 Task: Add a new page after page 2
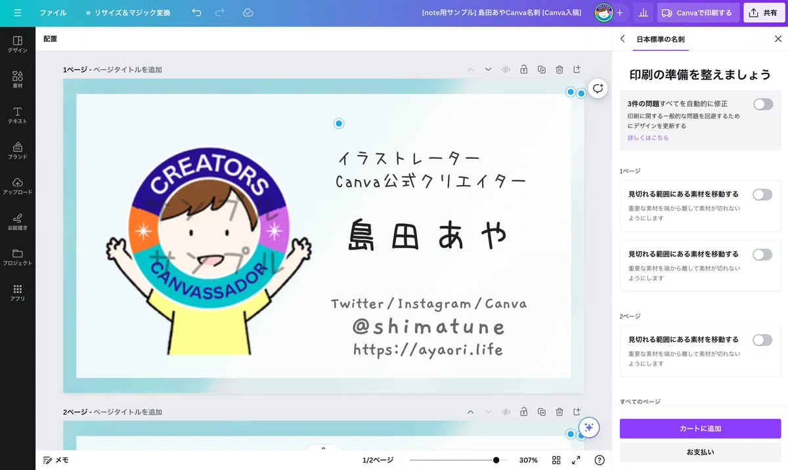[577, 412]
